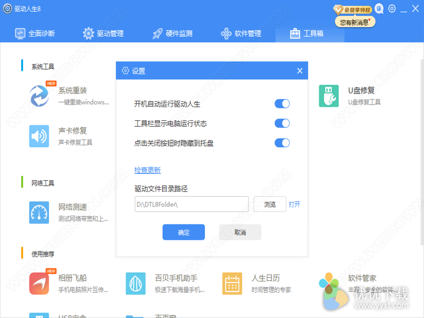Screen dimensions: 424x318
Task: Click the settings gear in title bar
Action: coord(392,9)
